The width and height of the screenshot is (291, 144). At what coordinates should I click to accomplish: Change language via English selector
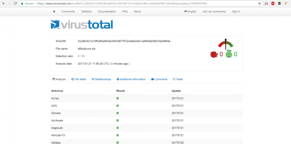(190, 12)
